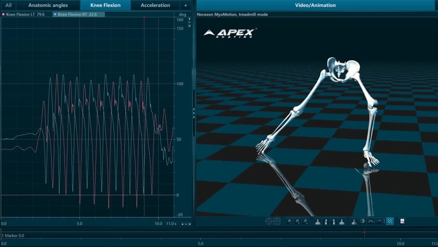
Task: Zoom out the horizontal time axis
Action: [x=186, y=224]
